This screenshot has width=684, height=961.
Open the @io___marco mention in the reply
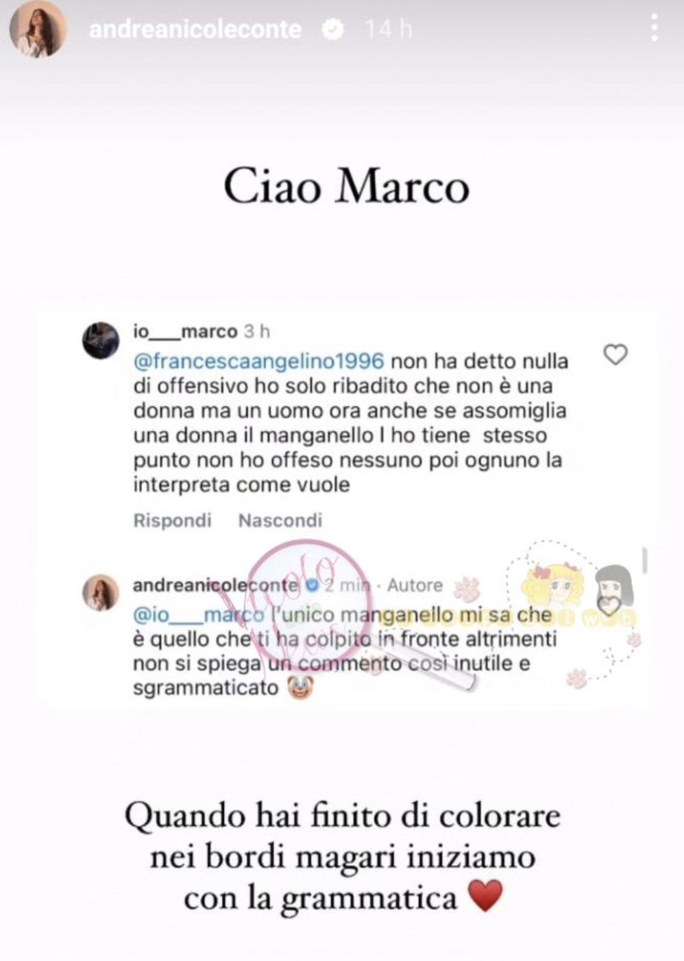(x=199, y=615)
